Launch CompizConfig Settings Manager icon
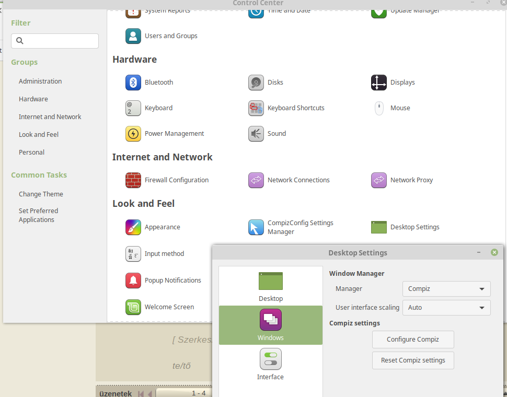 pos(256,227)
